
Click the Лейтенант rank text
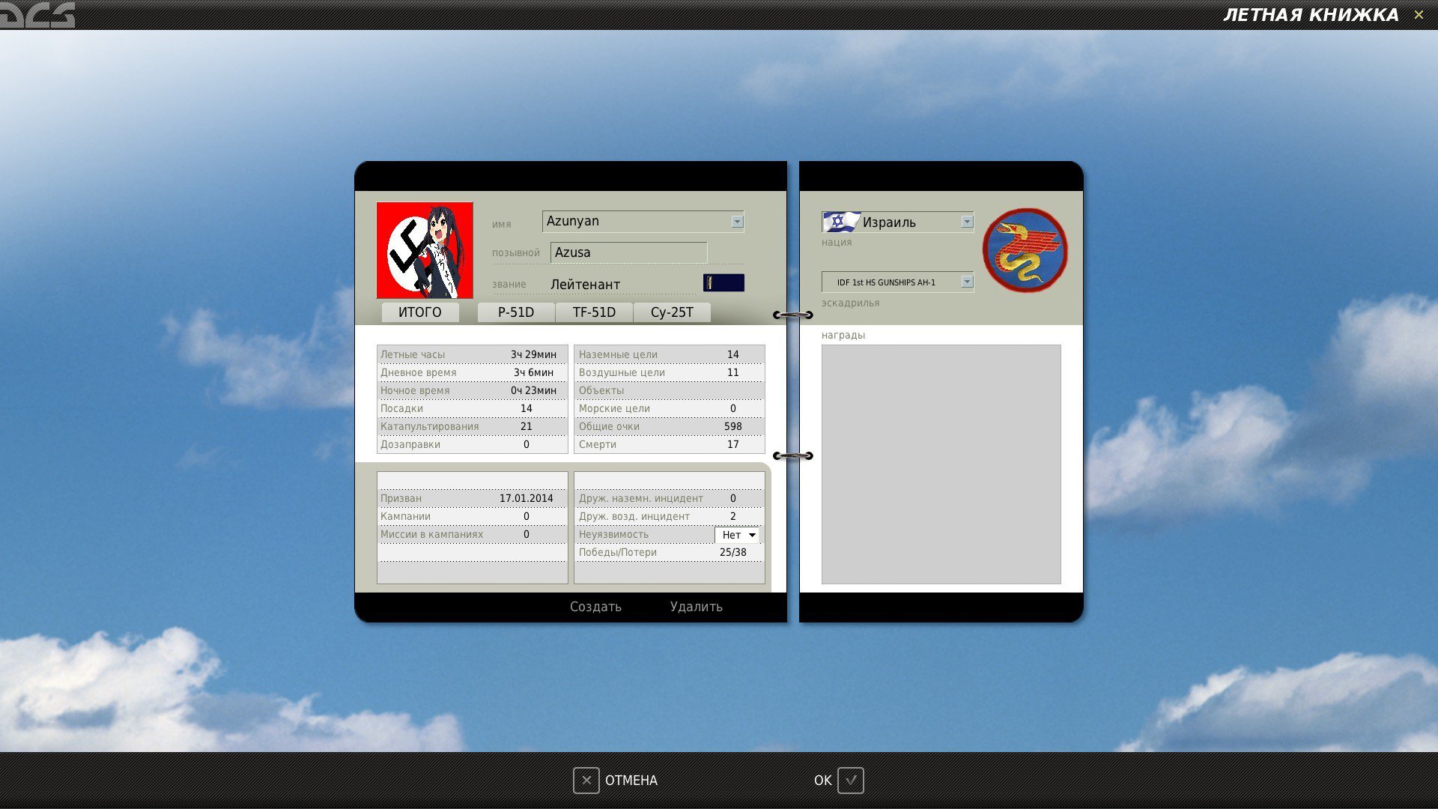[x=585, y=285]
